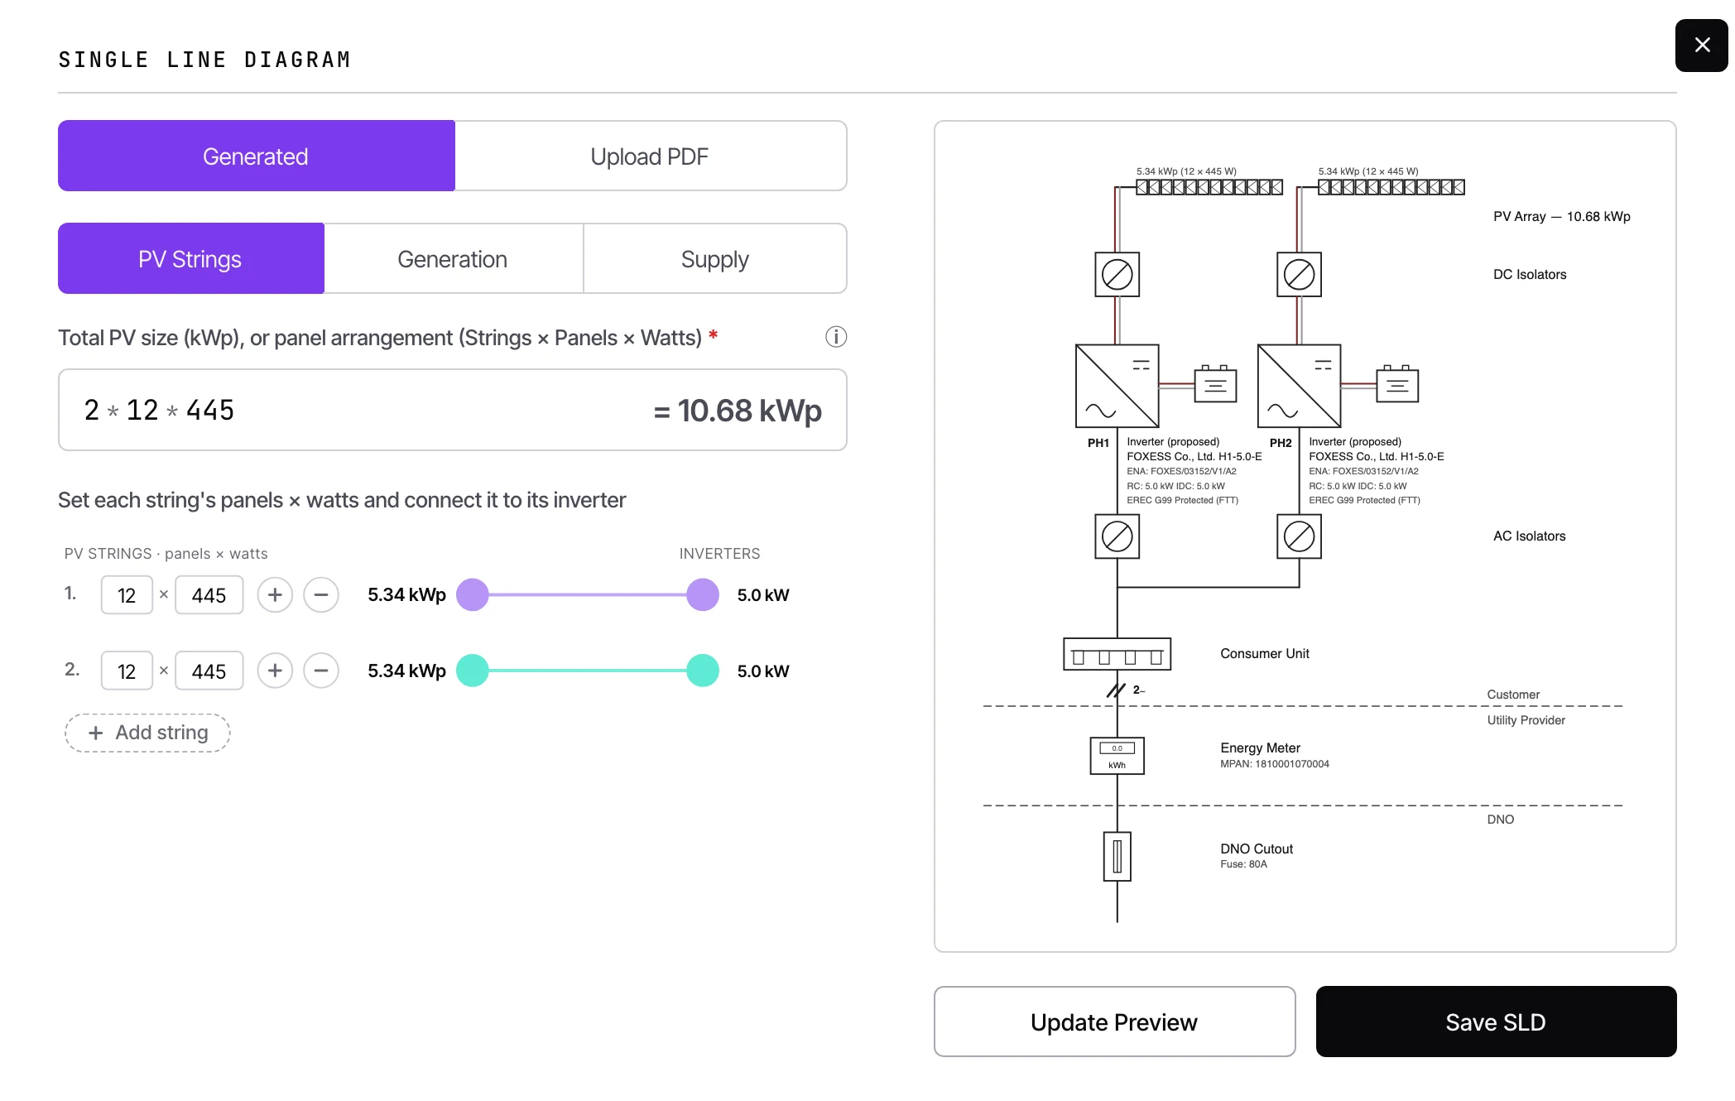This screenshot has width=1735, height=1101.
Task: Click 'Fuse: 80A' text under DNO Cutout
Action: [x=1243, y=864]
